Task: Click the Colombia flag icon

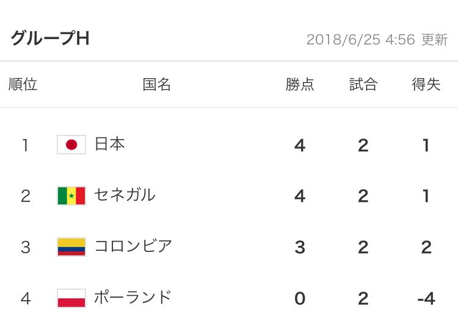Action: point(71,247)
